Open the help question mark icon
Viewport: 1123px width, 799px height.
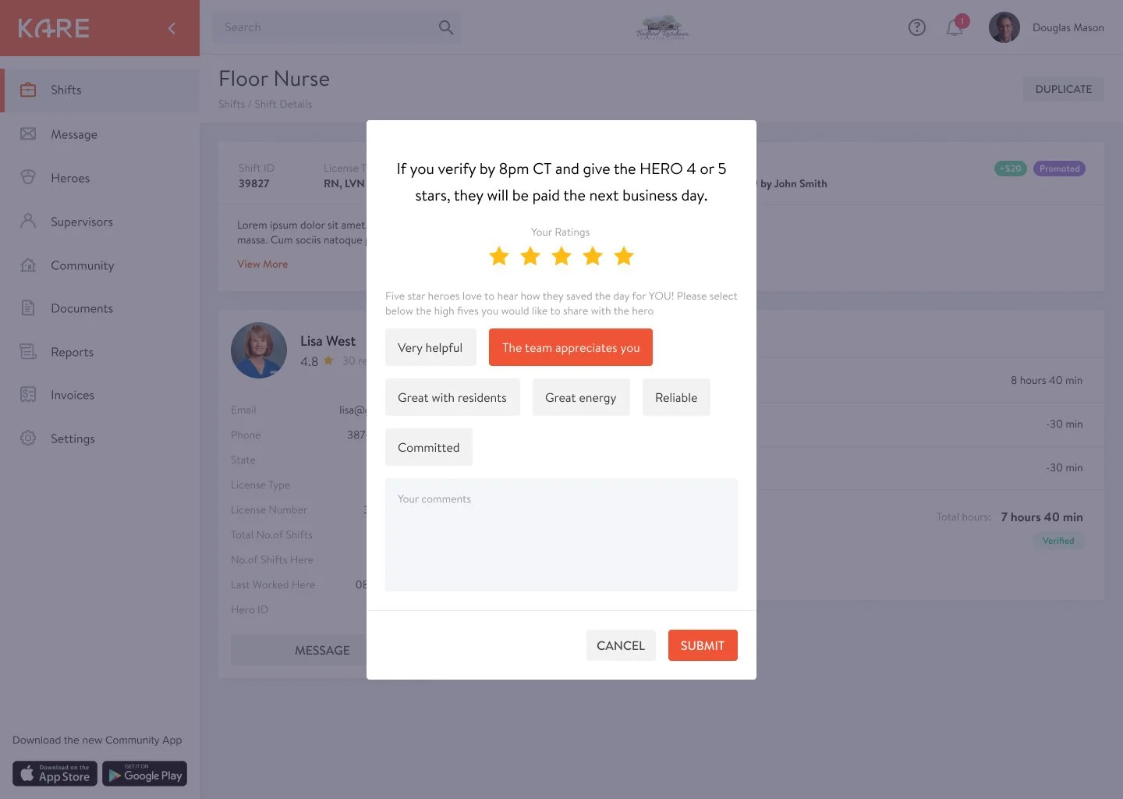tap(917, 27)
